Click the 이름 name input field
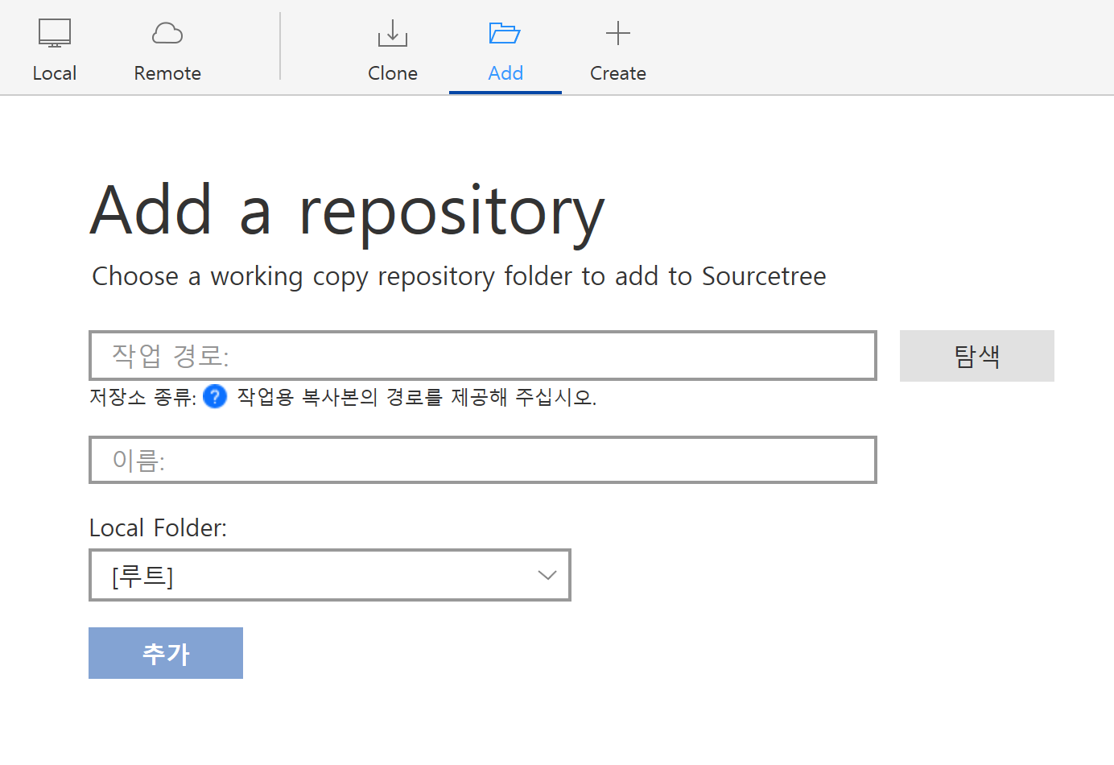The width and height of the screenshot is (1114, 765). pyautogui.click(x=483, y=460)
